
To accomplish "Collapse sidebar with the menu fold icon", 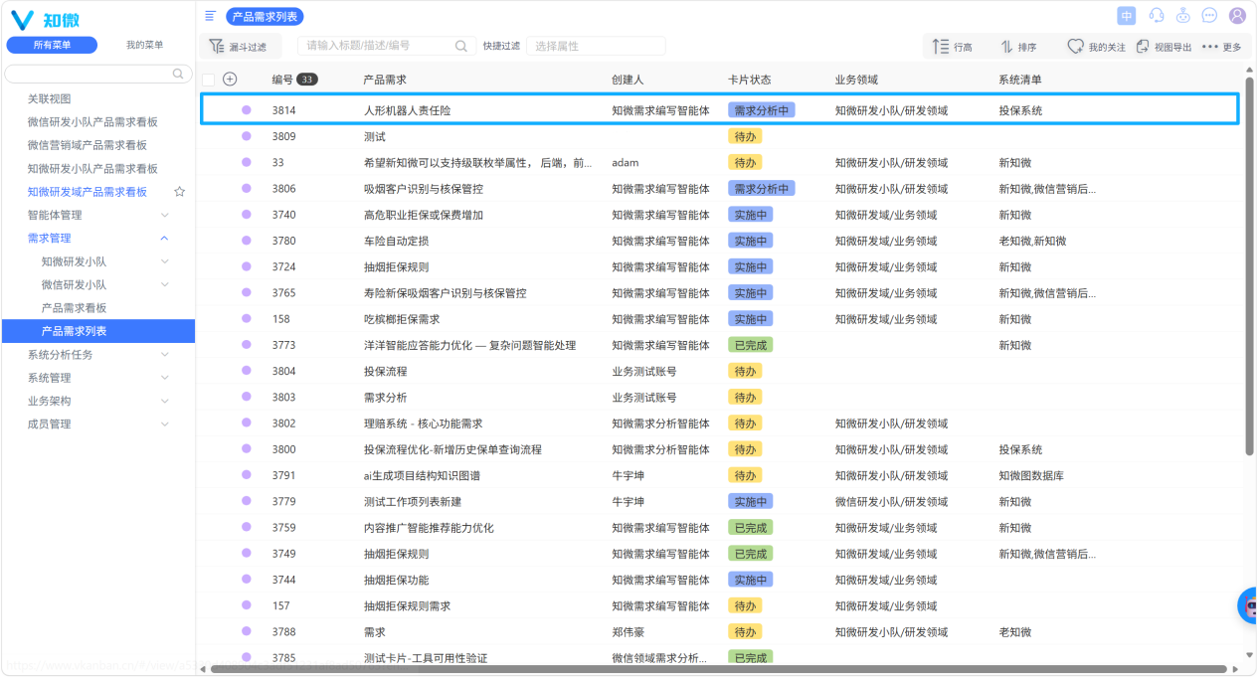I will click(x=210, y=16).
